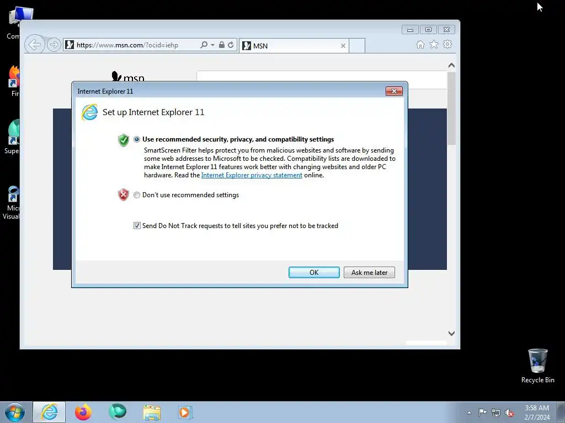Select the Computer desktop icon
This screenshot has width=565, height=423.
click(14, 23)
